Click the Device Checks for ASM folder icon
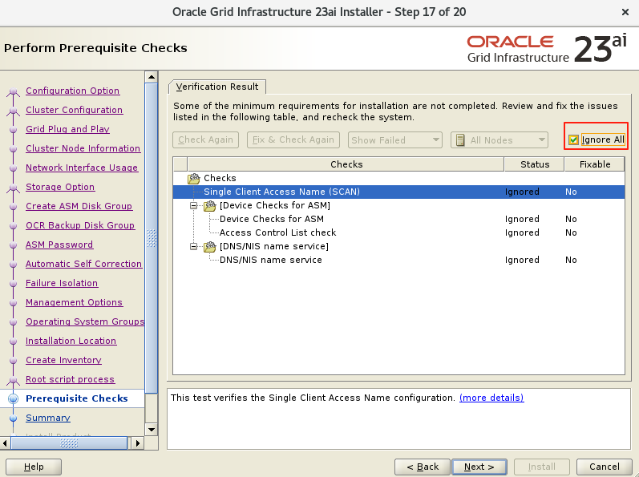This screenshot has height=477, width=639. 210,206
